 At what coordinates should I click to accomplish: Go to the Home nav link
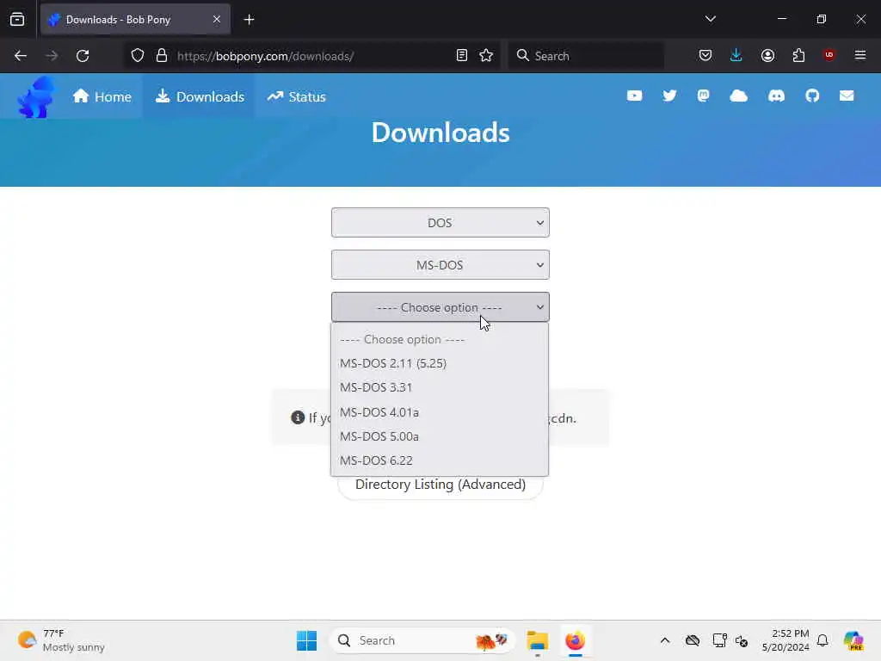pyautogui.click(x=102, y=96)
